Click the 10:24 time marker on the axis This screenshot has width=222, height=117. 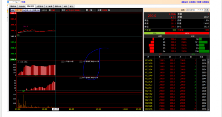55,109
